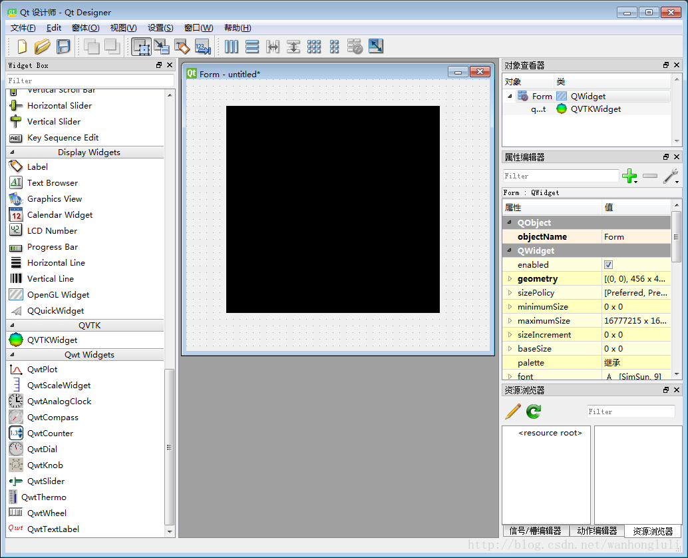Apply the Lay Out in Grid tool
The width and height of the screenshot is (688, 558).
314,47
